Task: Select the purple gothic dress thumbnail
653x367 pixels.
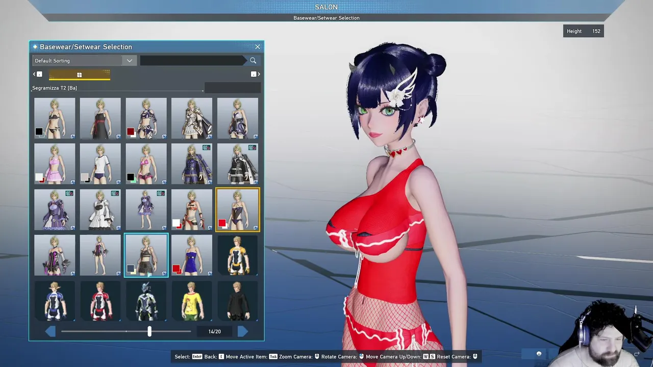Action: pyautogui.click(x=55, y=209)
